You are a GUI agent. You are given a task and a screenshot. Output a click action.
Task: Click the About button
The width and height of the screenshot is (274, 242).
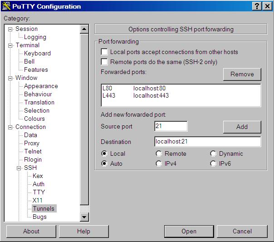point(31,232)
